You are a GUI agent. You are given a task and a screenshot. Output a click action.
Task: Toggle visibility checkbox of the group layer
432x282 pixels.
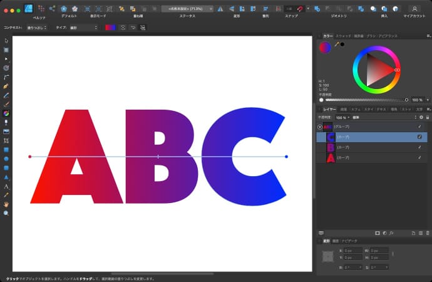pos(419,127)
